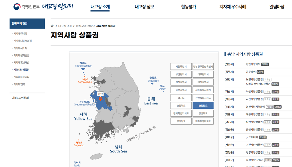Viewport: 292px width, 167px height.
Task: Click the 충남 label tooltip on the map
Action: click(100, 94)
